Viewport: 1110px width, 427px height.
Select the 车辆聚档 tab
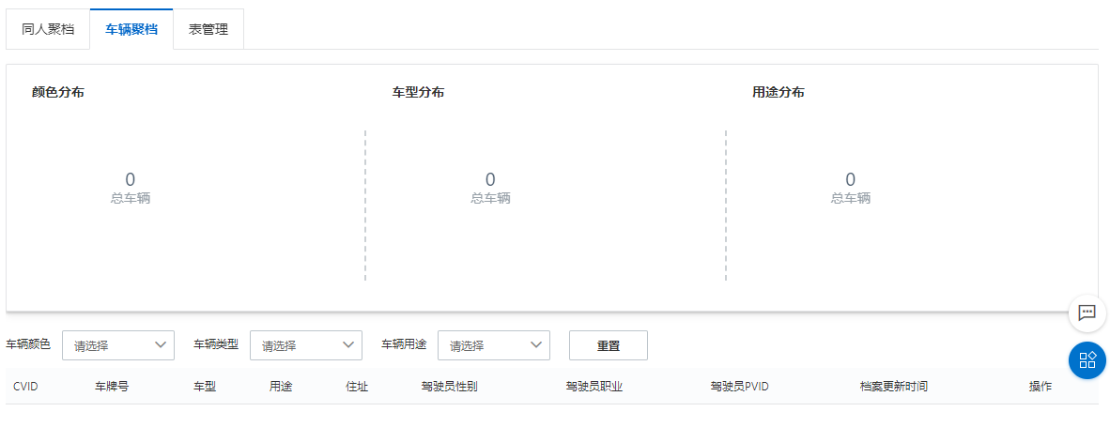click(131, 30)
